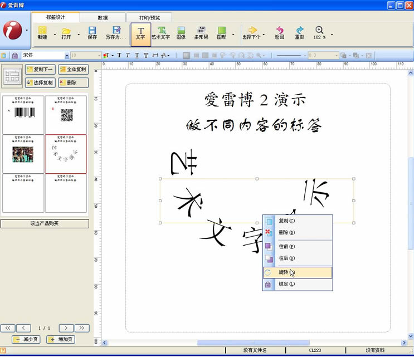Image resolution: width=414 pixels, height=357 pixels.
Task: Open the line width 0.3 dropdown
Action: [x=337, y=55]
